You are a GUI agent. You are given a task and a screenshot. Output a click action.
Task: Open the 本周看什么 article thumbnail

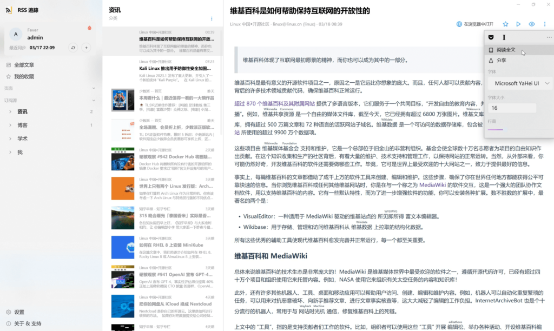click(x=123, y=100)
